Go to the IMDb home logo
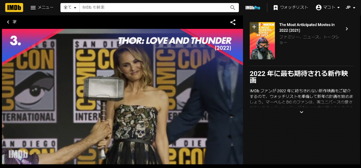This screenshot has height=168, width=361. point(14,8)
